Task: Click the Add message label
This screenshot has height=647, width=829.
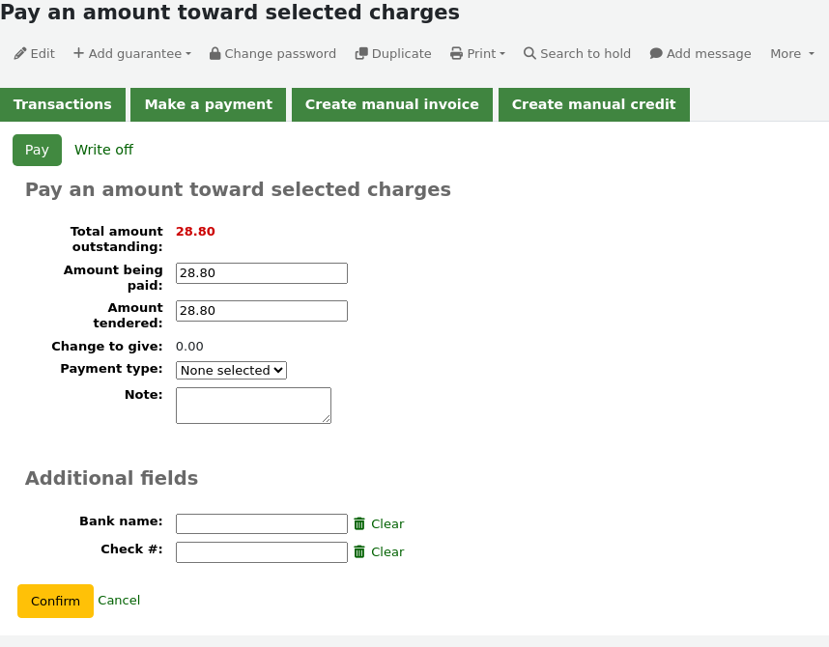Action: [708, 53]
